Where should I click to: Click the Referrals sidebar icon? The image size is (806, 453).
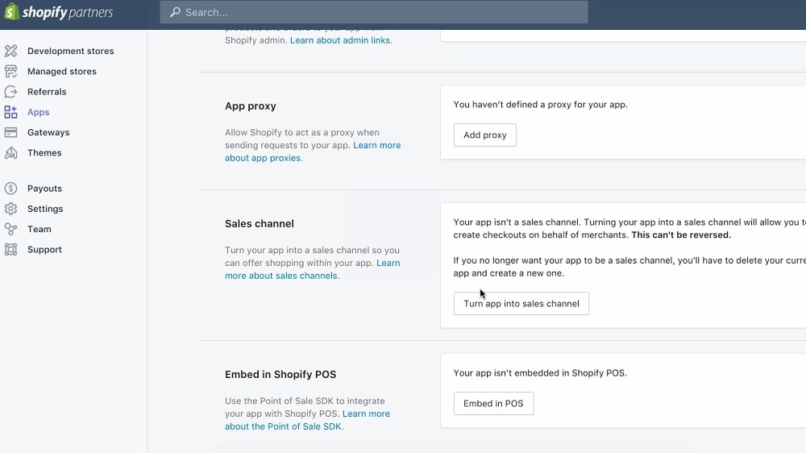coord(10,92)
